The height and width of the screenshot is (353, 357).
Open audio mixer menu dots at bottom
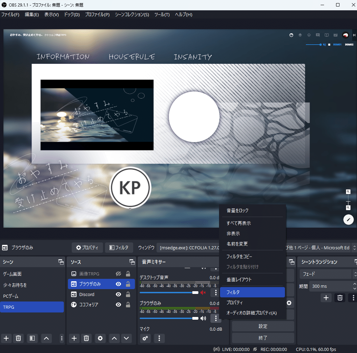pyautogui.click(x=159, y=338)
